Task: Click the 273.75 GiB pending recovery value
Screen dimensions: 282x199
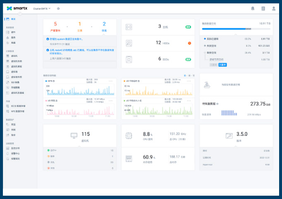Action: 260,104
